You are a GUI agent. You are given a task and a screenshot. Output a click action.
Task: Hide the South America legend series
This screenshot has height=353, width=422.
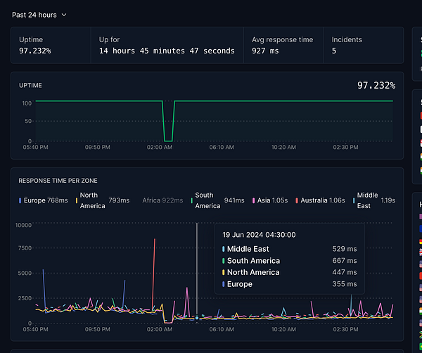coord(208,200)
